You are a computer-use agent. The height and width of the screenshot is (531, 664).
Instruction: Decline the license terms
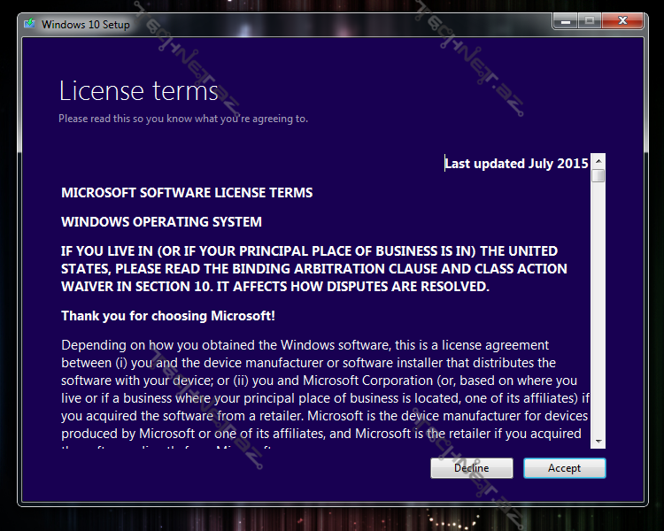pyautogui.click(x=471, y=468)
